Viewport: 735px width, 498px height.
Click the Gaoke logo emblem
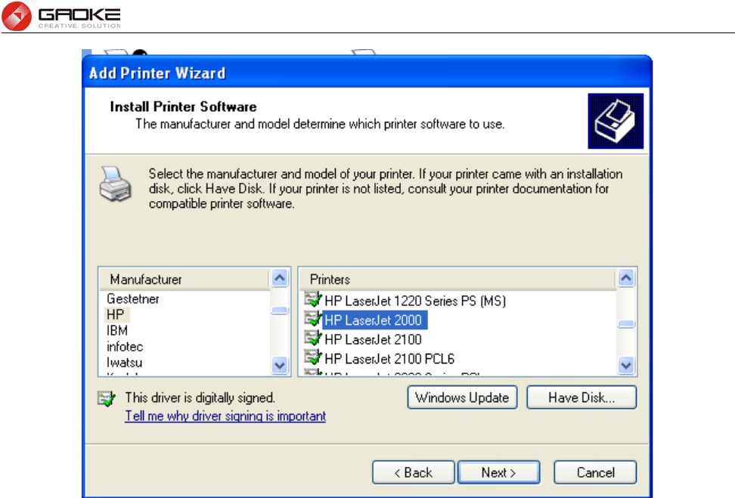coord(17,16)
